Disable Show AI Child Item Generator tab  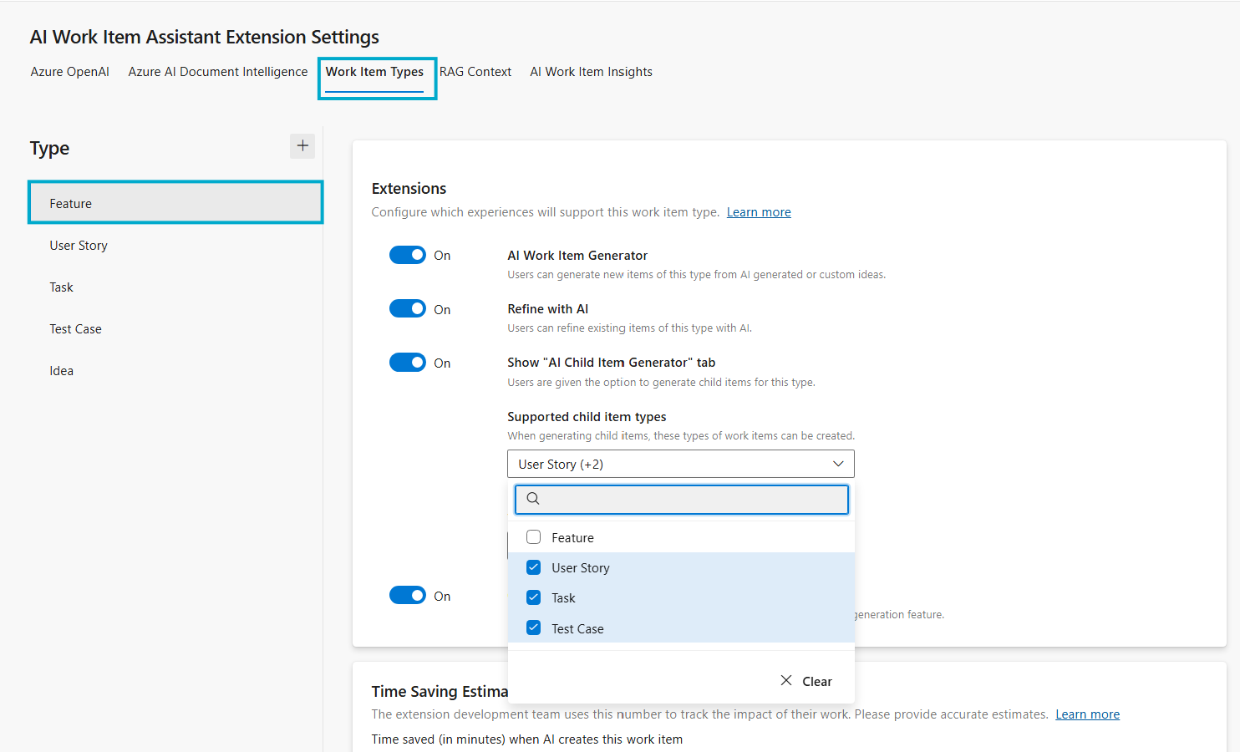408,362
